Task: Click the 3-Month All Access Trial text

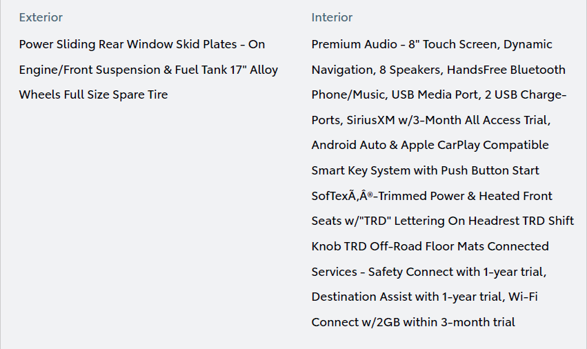Action: point(482,120)
